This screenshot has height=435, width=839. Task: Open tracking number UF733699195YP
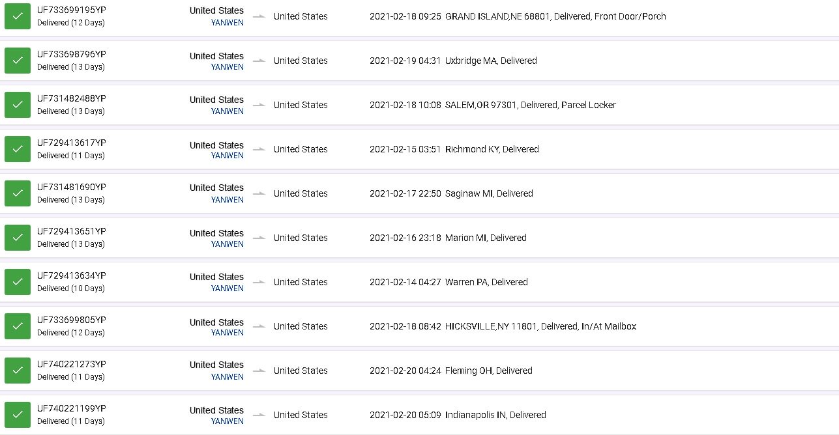[x=71, y=10]
